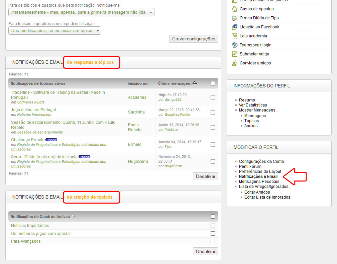Viewport: 337px width, 264px height.
Task: Select the Notícias Importantes board checkbox
Action: pos(213,226)
